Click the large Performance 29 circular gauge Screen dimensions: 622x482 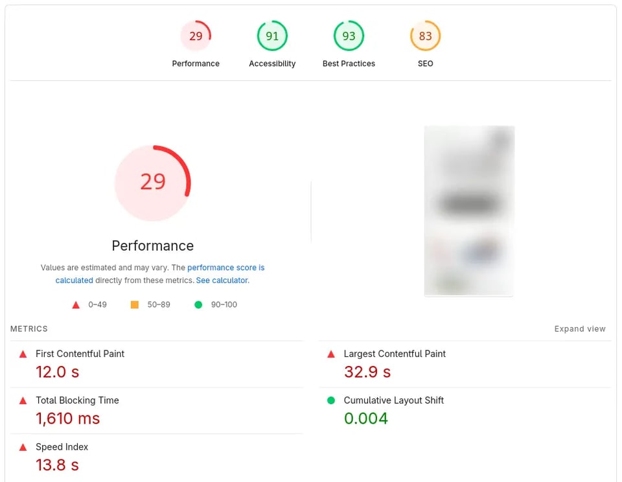[x=153, y=182]
